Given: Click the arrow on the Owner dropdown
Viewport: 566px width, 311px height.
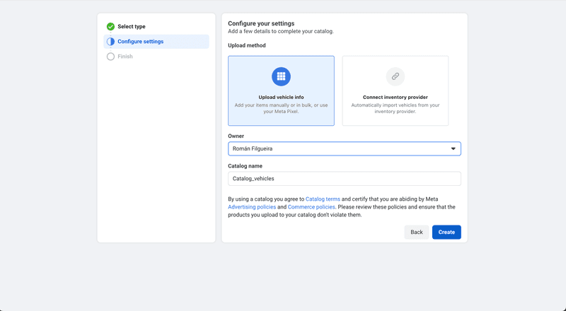Looking at the screenshot, I should [453, 148].
